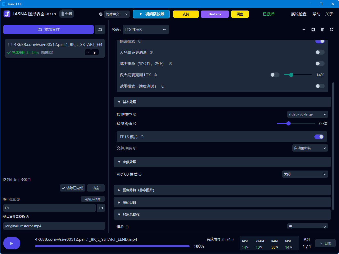The image size is (339, 254).
Task: Click the 添加文件 button
Action: pos(48,29)
